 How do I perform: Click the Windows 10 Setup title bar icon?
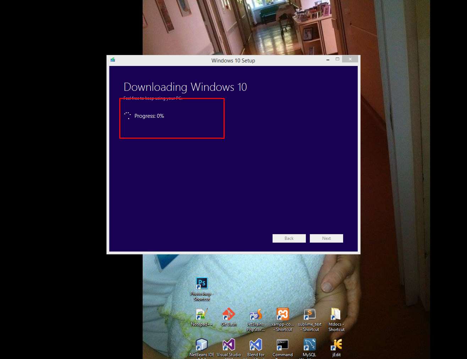coord(113,60)
